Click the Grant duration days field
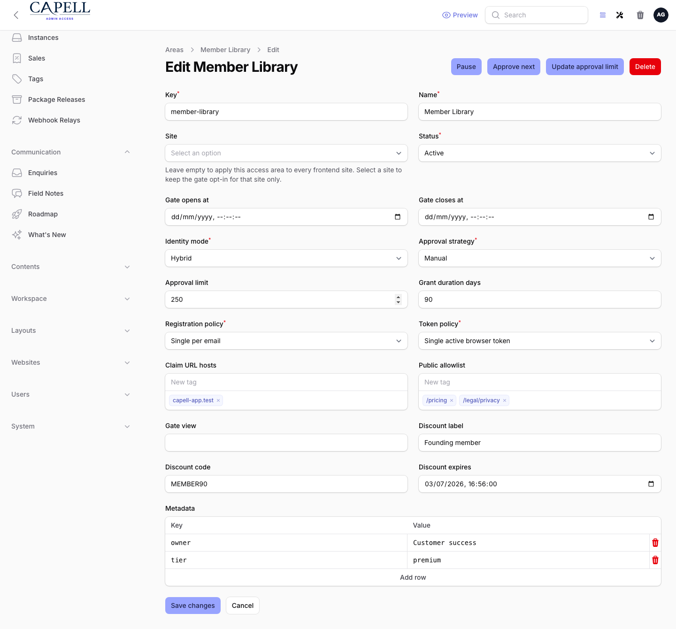This screenshot has width=676, height=629. pyautogui.click(x=540, y=299)
